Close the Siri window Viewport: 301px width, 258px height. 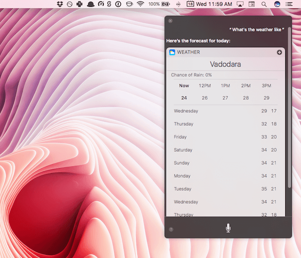pos(170,21)
